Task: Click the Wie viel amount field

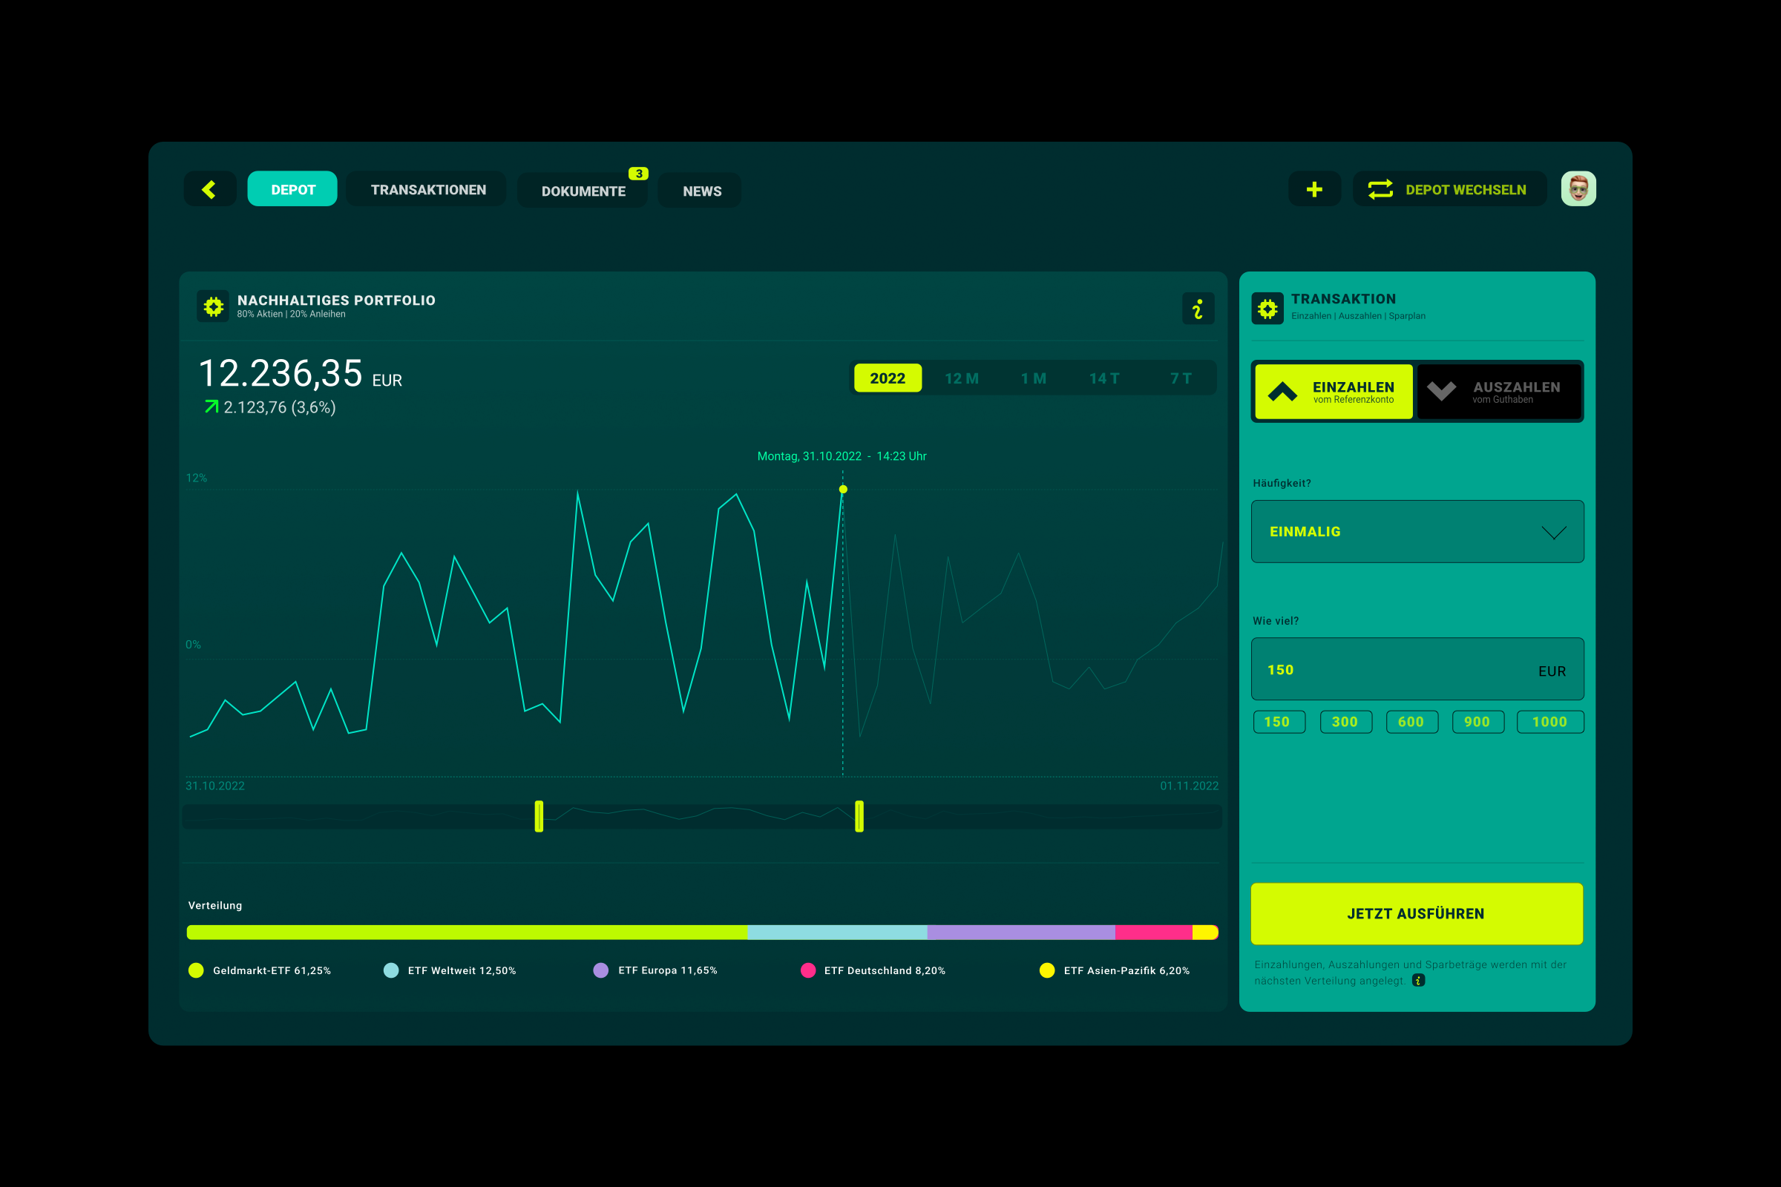Action: pos(1394,670)
